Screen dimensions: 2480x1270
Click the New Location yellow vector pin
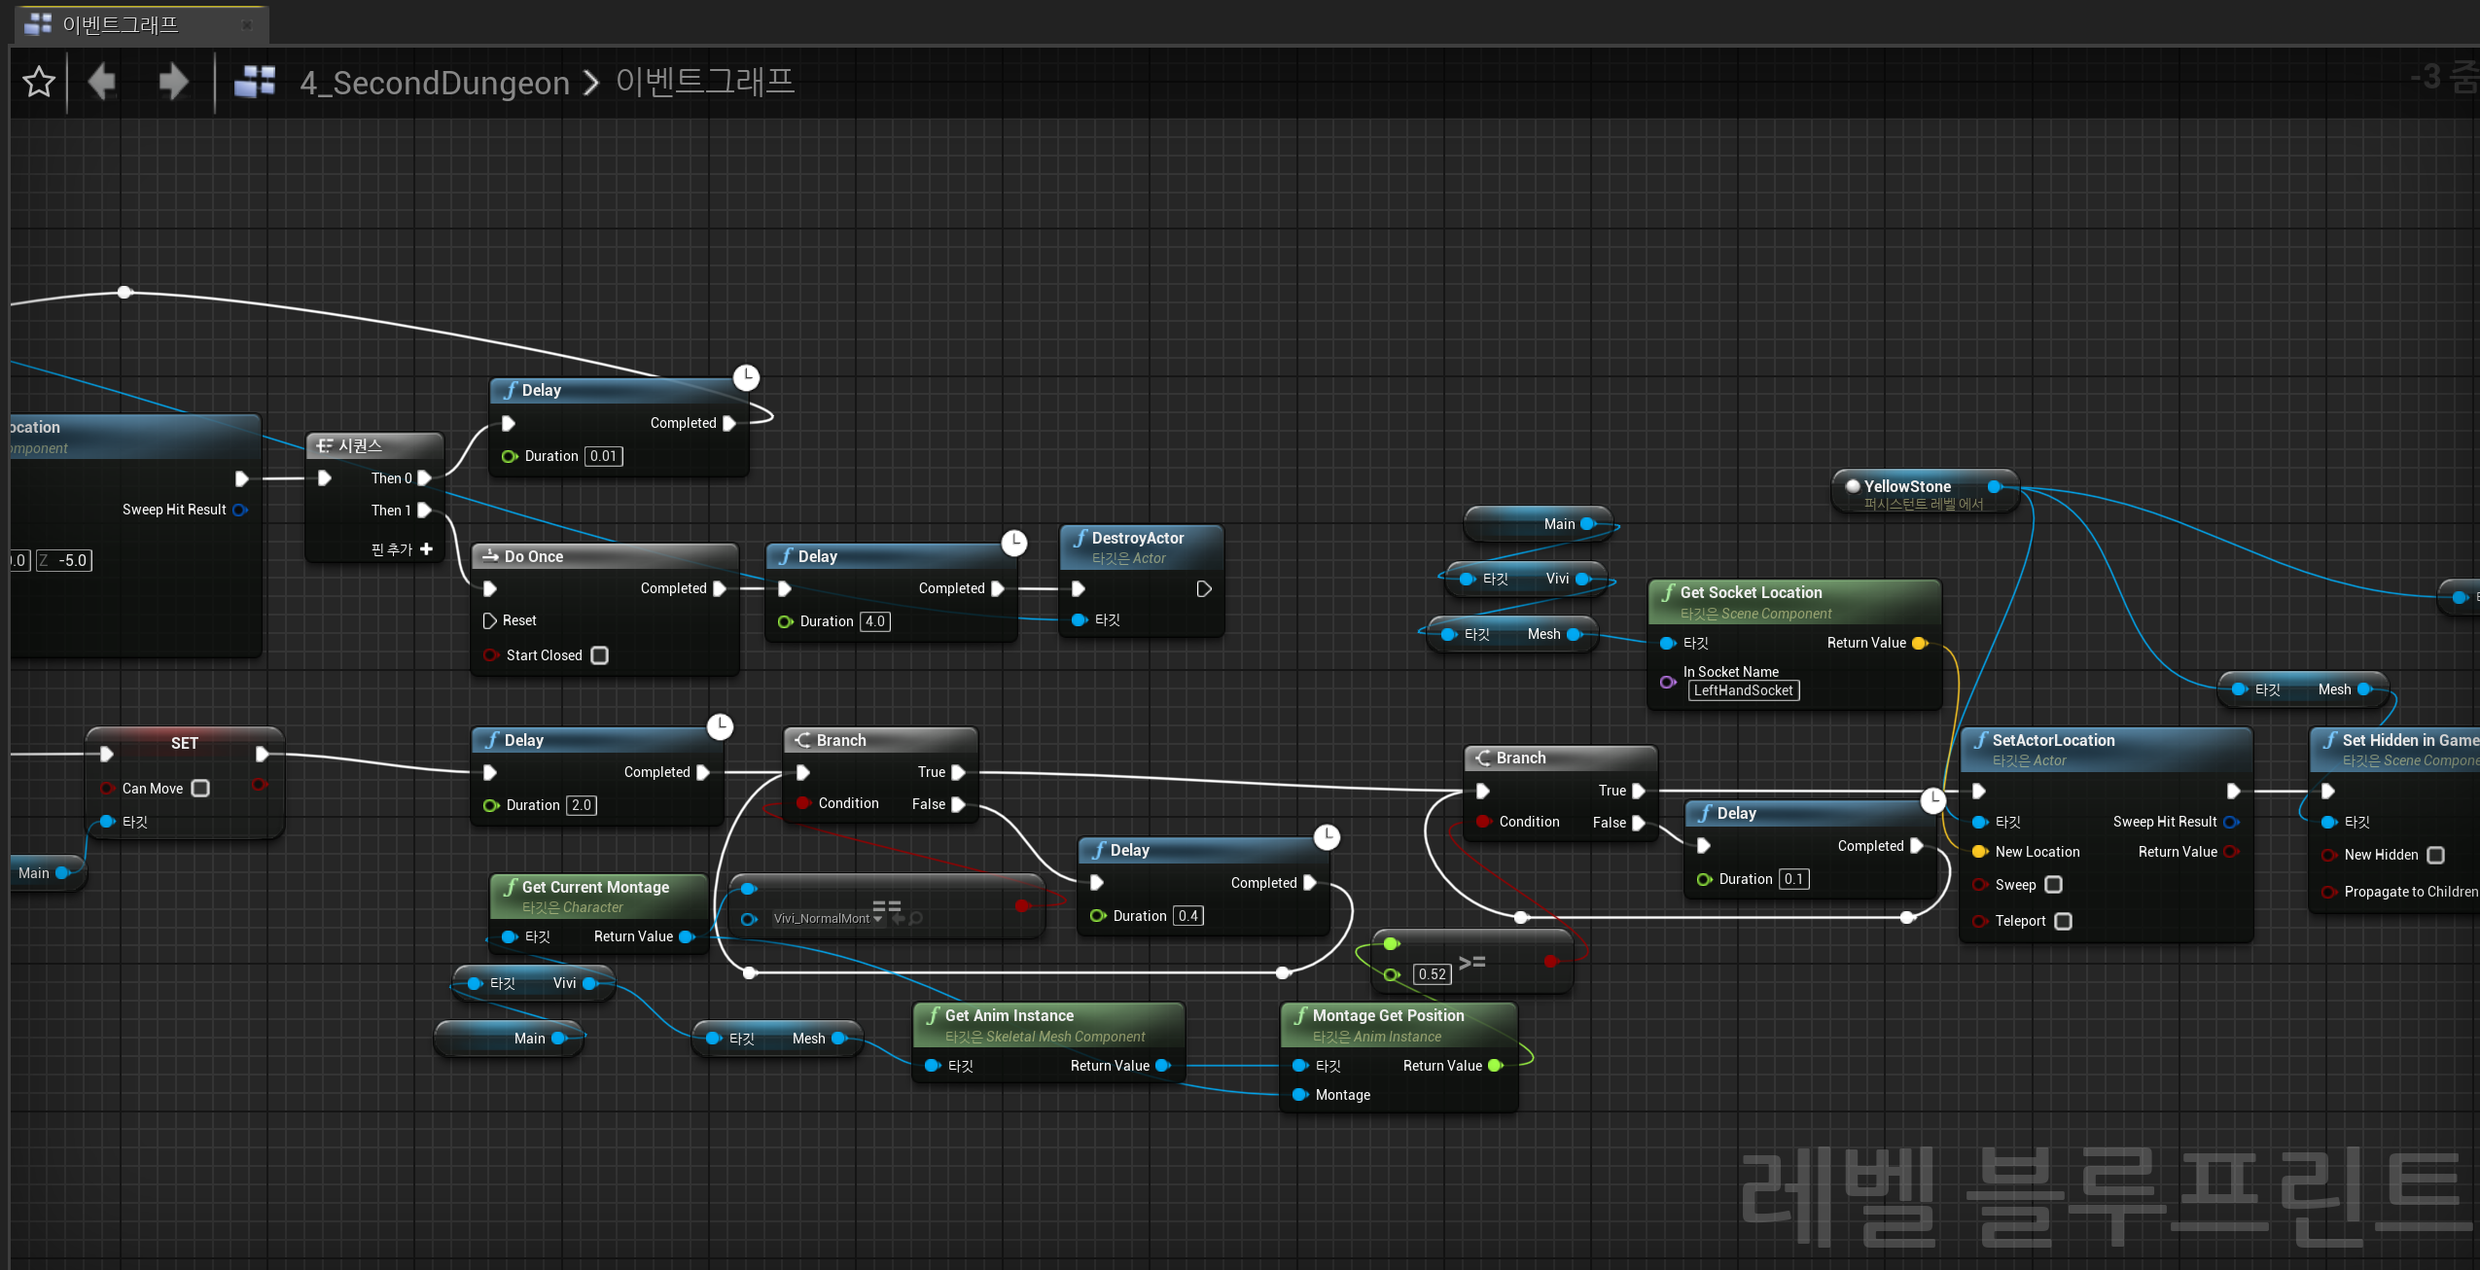click(1978, 852)
